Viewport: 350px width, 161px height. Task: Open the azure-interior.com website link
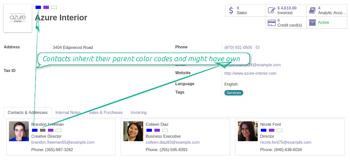[x=250, y=73]
